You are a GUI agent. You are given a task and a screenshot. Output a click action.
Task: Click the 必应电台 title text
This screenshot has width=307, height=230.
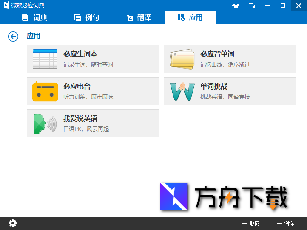click(x=77, y=87)
